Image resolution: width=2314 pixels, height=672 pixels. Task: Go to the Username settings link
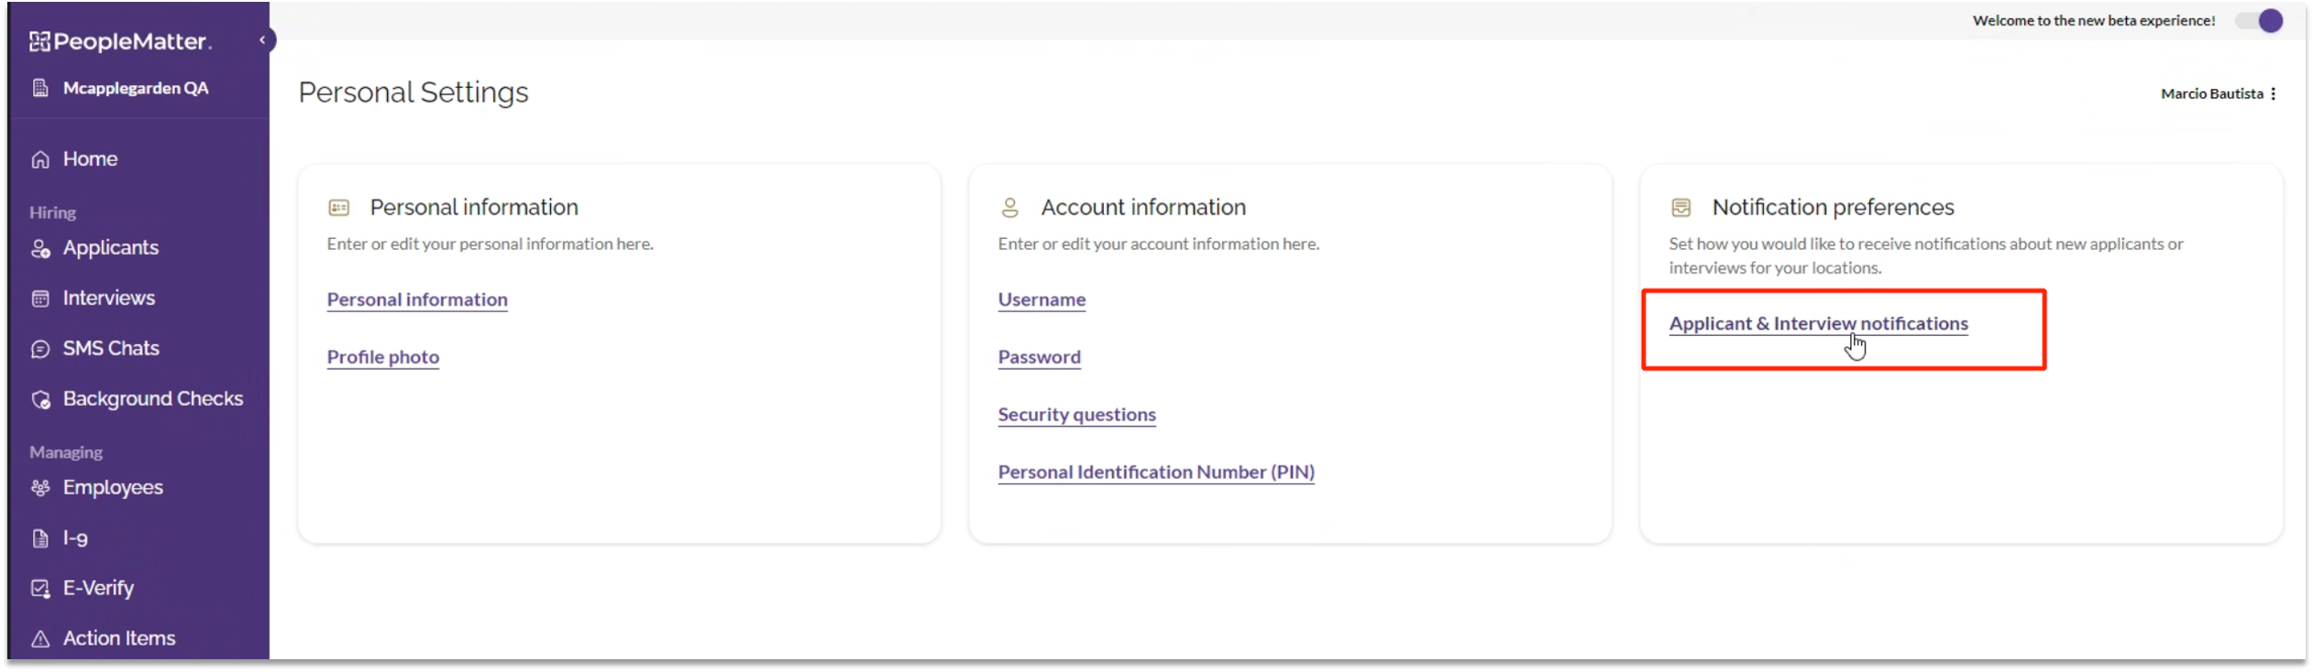pyautogui.click(x=1041, y=299)
